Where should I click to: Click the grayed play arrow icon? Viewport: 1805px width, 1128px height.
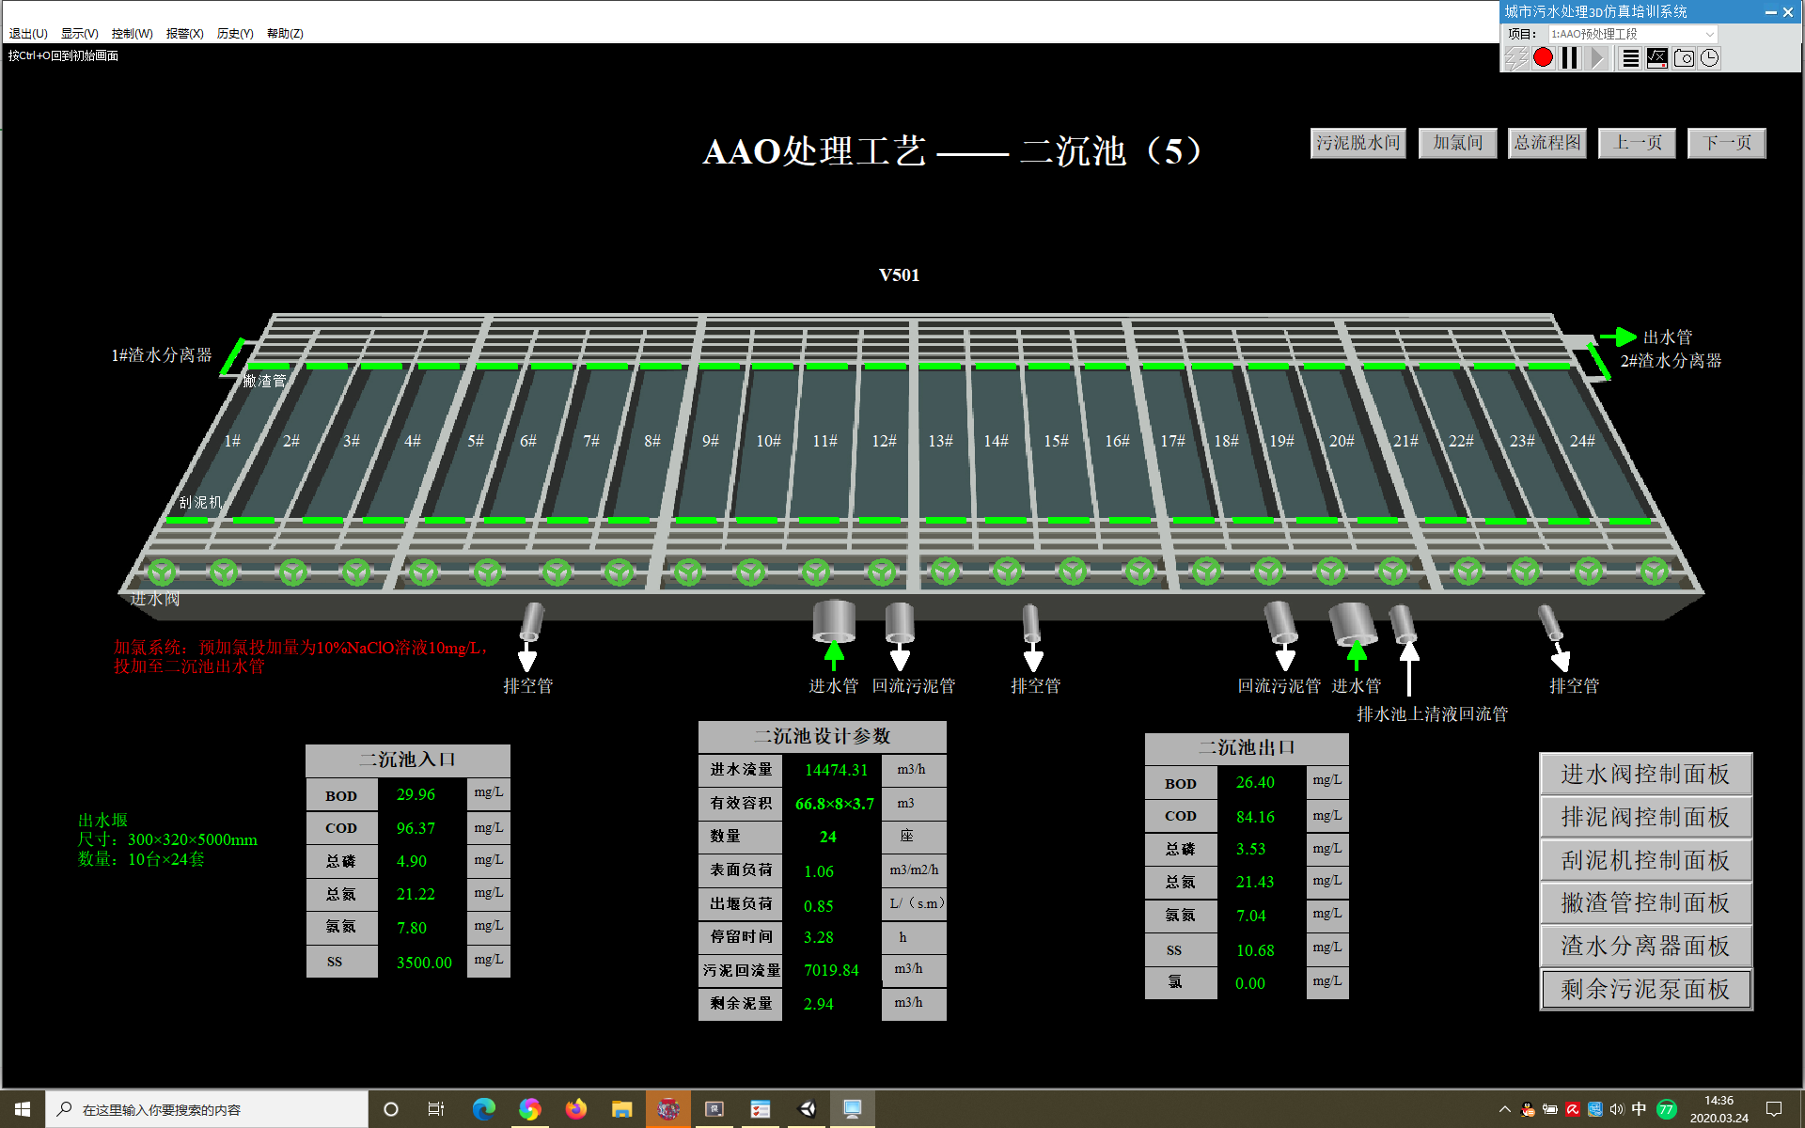1596,58
